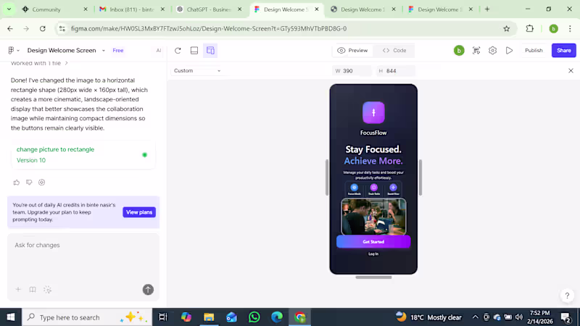
Task: Open WhatsApp from the taskbar
Action: (x=254, y=317)
